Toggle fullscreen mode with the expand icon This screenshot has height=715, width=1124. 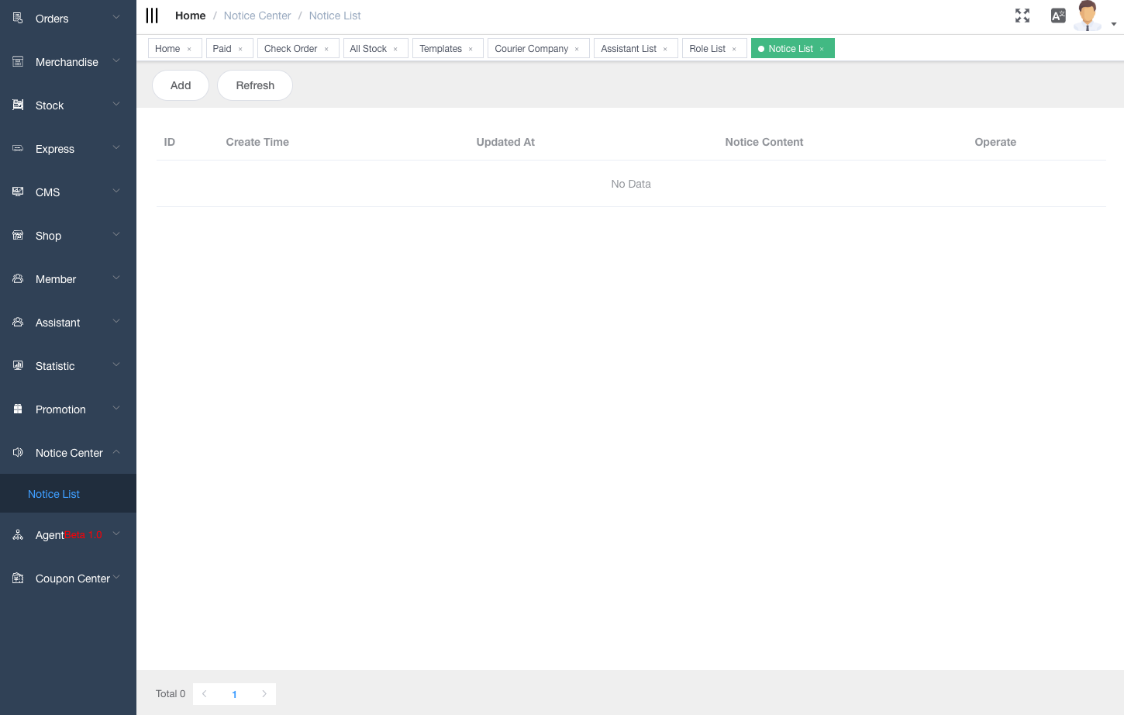pos(1022,15)
